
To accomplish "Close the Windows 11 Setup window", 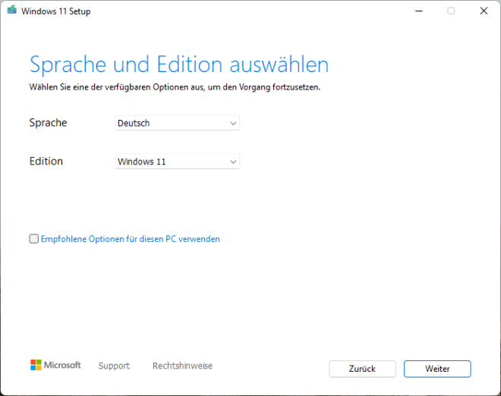I will (484, 11).
